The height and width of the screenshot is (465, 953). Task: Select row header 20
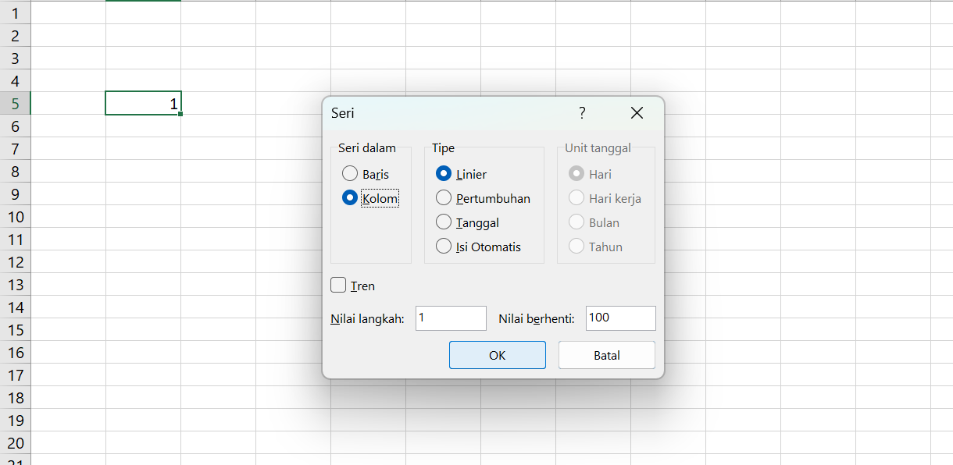point(15,442)
